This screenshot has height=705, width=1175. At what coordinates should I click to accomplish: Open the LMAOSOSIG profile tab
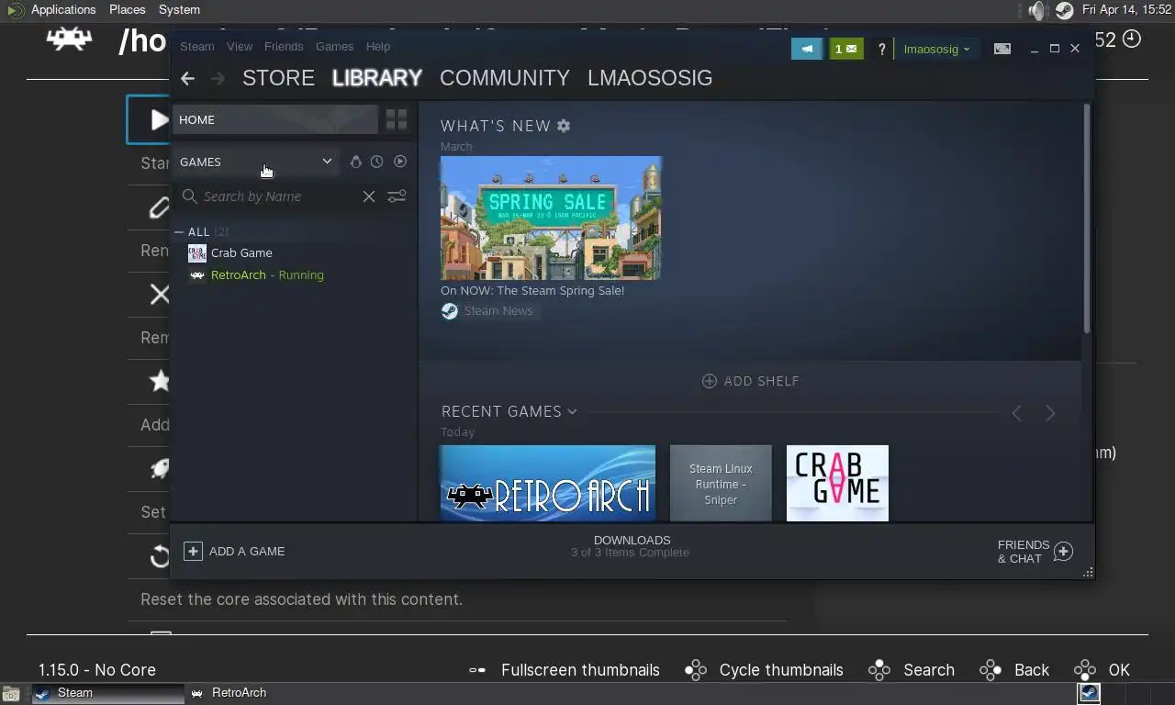tap(650, 78)
